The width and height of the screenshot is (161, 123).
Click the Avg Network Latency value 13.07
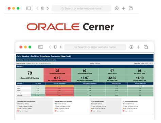point(85,78)
